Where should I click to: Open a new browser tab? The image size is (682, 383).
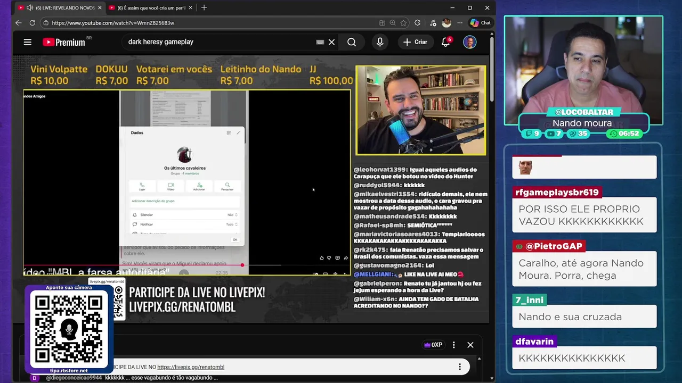click(x=204, y=7)
